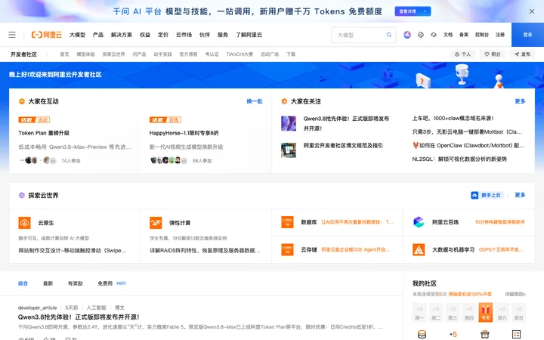
Task: Click 查看详情 button in promo banner
Action: [x=413, y=11]
